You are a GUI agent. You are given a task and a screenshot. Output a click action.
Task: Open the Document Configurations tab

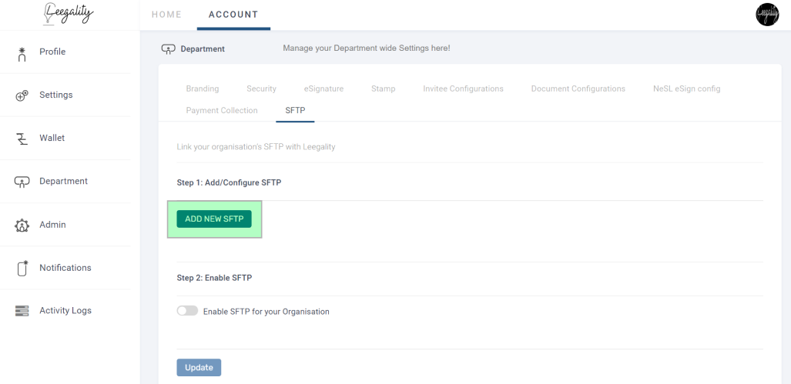tap(578, 88)
